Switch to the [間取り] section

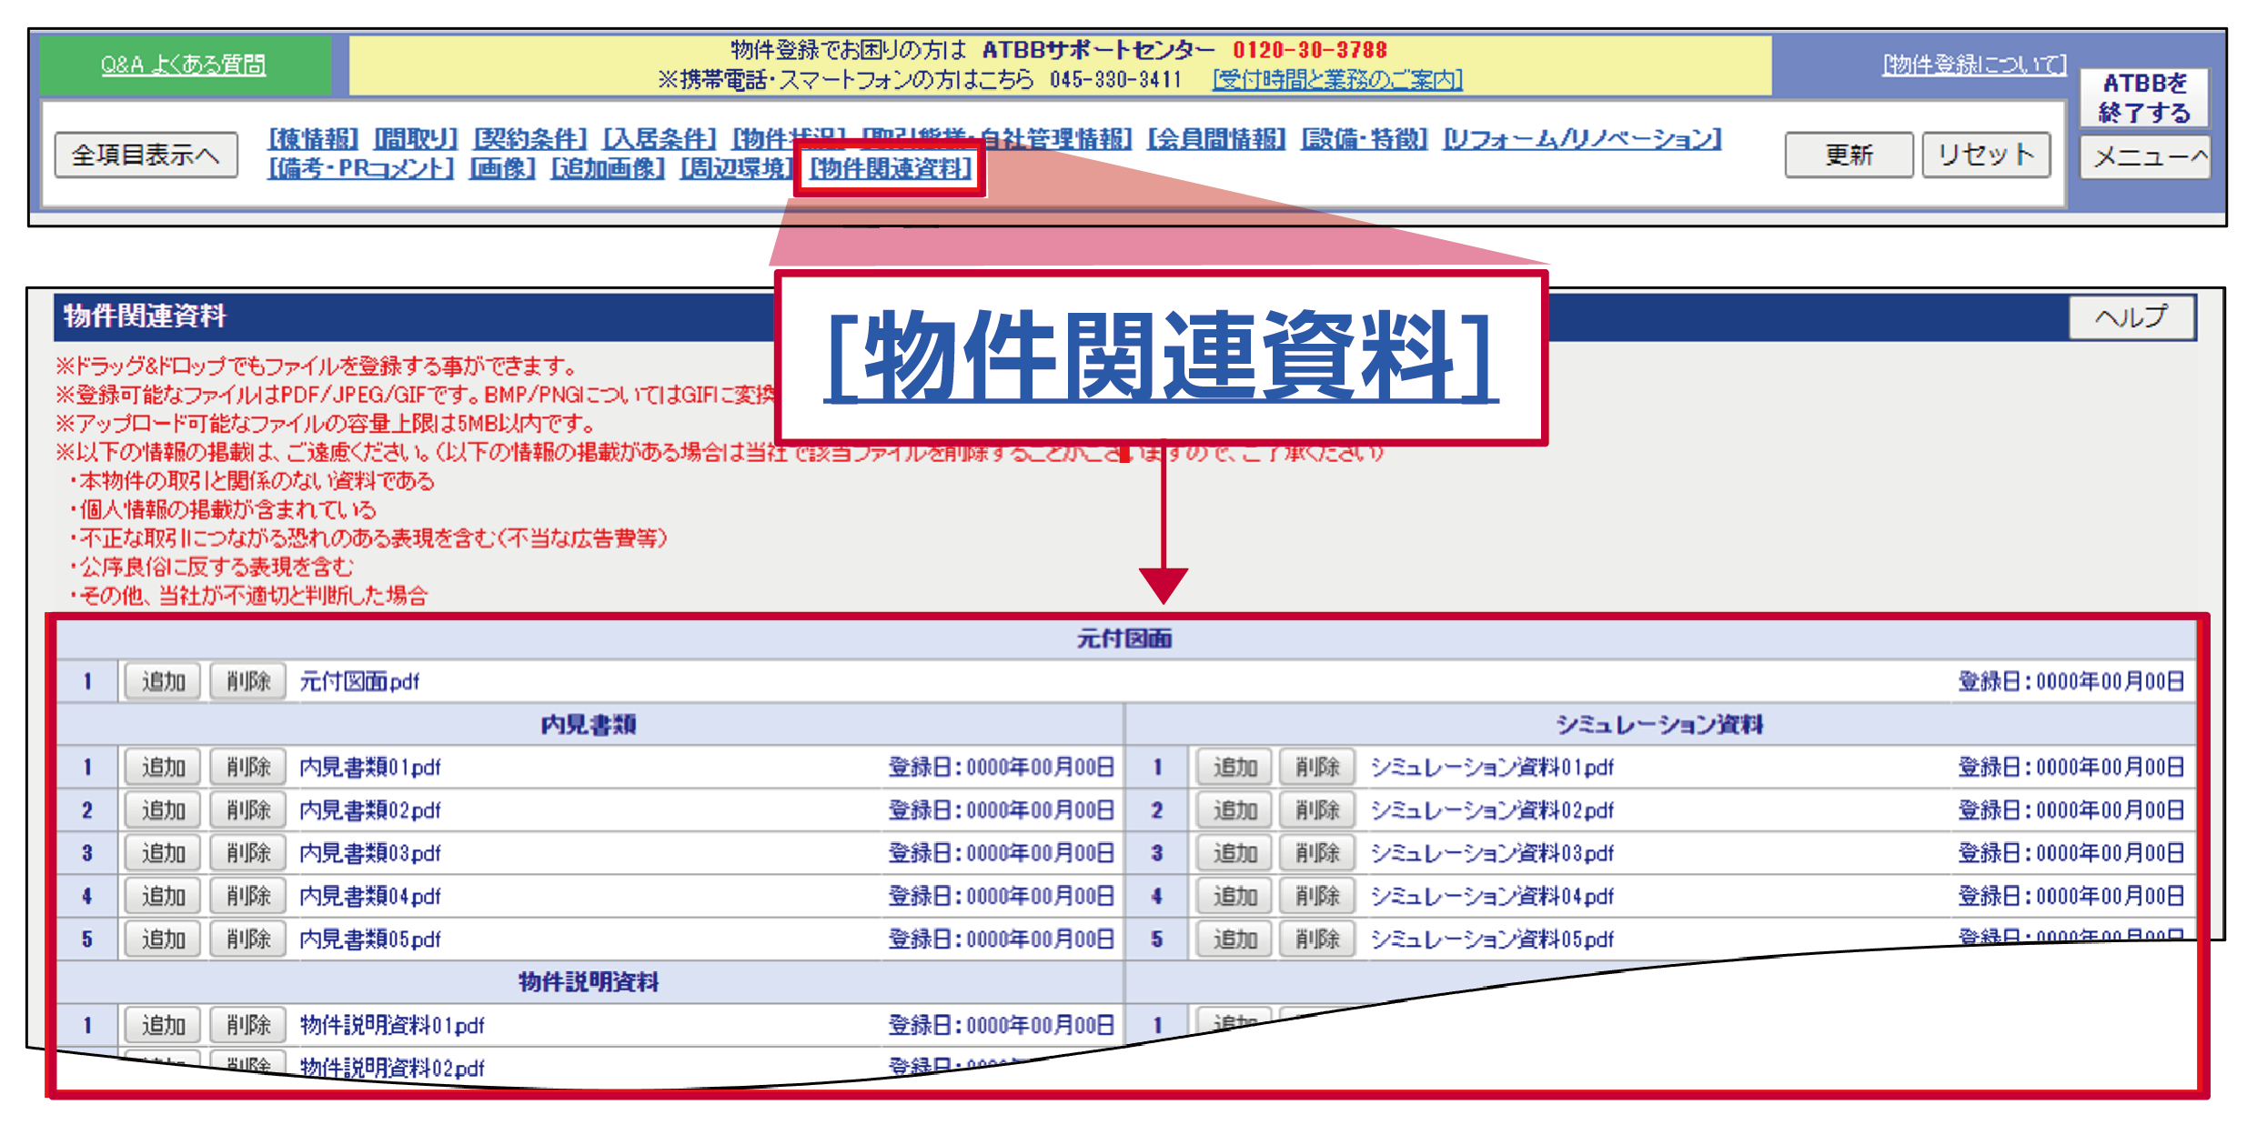417,138
